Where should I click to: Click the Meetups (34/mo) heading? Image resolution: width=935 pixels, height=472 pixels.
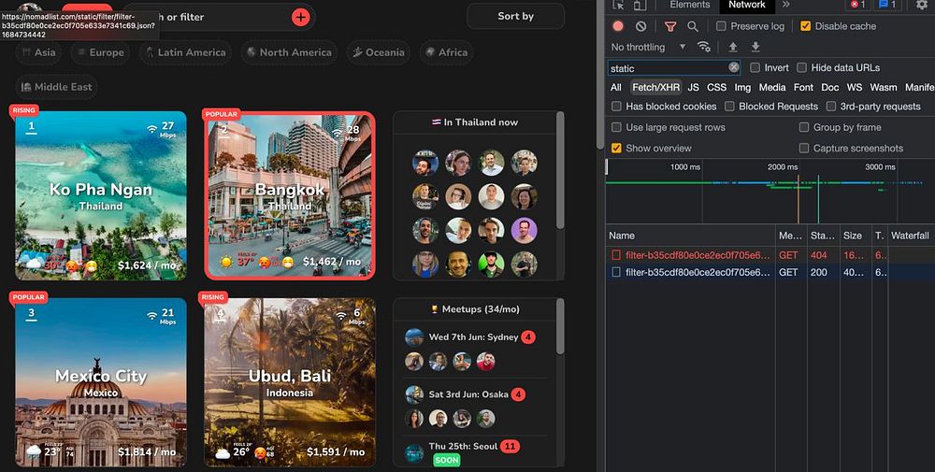tap(475, 309)
